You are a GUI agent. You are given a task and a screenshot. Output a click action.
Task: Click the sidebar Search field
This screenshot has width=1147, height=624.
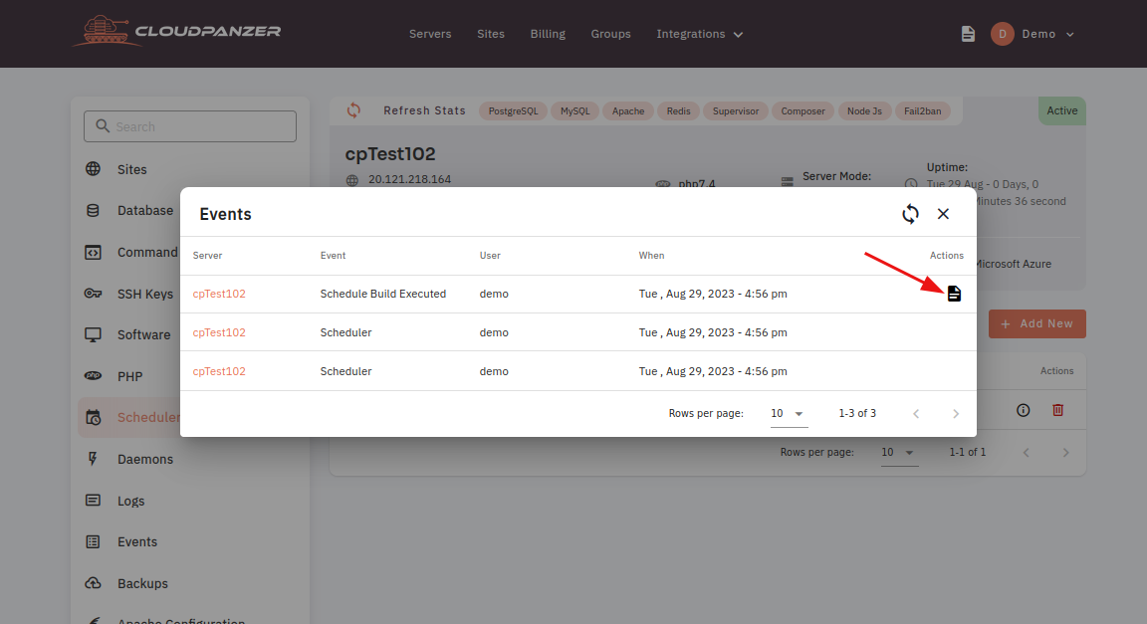[190, 126]
